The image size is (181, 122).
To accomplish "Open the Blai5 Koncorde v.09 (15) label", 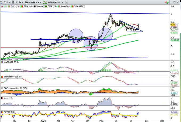I will pyautogui.click(x=15, y=88).
